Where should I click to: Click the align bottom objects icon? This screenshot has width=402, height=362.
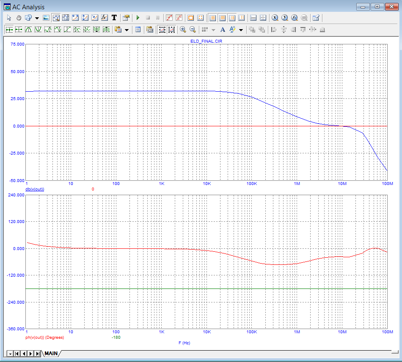pyautogui.click(x=322, y=30)
